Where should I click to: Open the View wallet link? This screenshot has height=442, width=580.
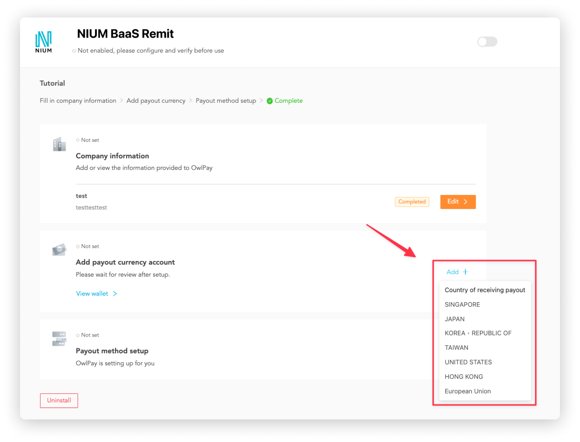[92, 293]
